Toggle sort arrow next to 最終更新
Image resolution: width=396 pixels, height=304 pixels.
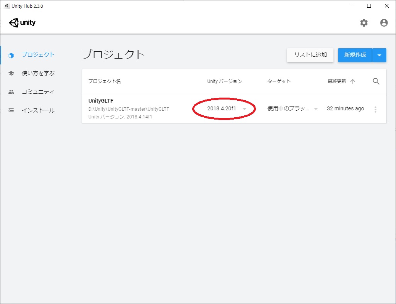point(353,81)
